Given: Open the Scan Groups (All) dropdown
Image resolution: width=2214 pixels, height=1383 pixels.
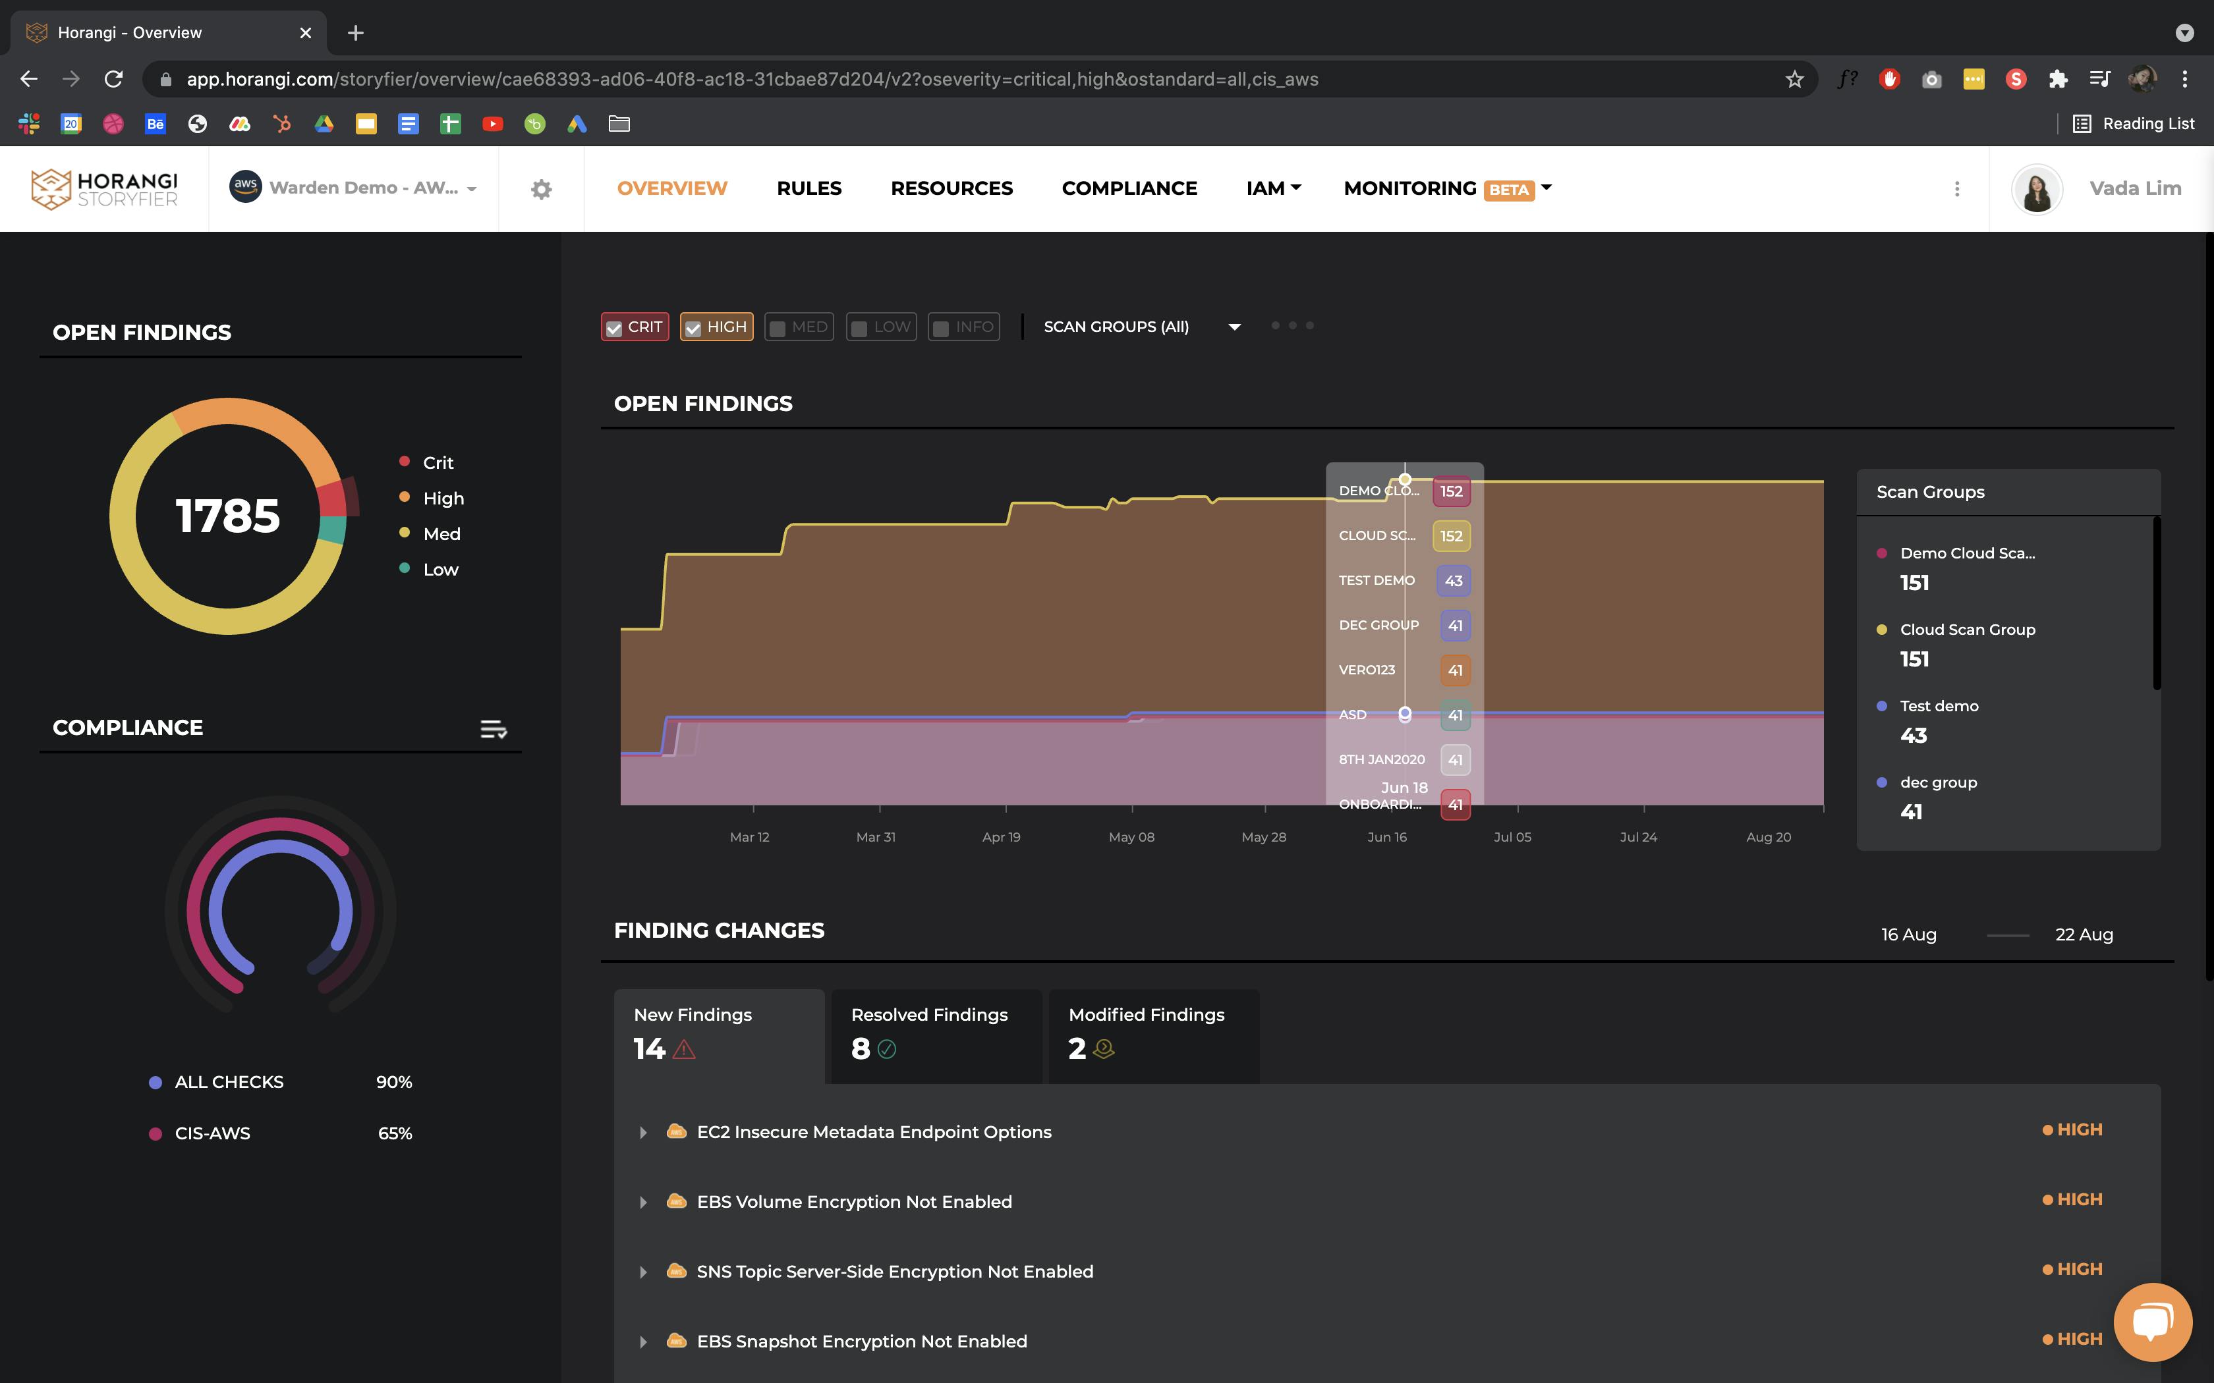Looking at the screenshot, I should point(1142,327).
